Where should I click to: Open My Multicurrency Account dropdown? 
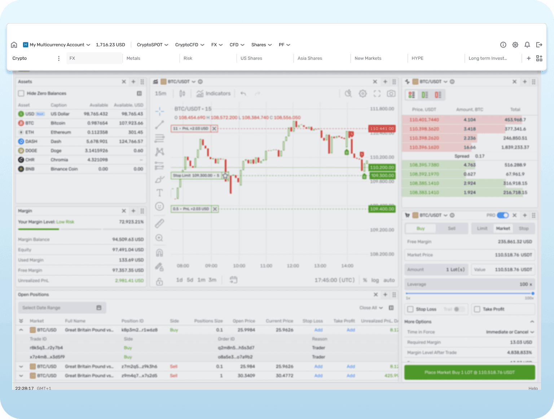[57, 45]
